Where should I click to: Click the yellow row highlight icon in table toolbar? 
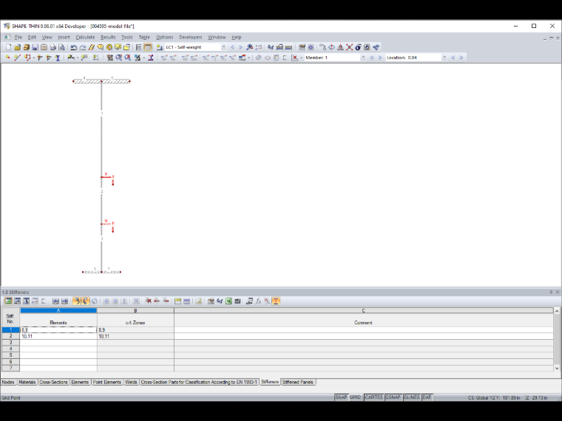[x=177, y=301]
